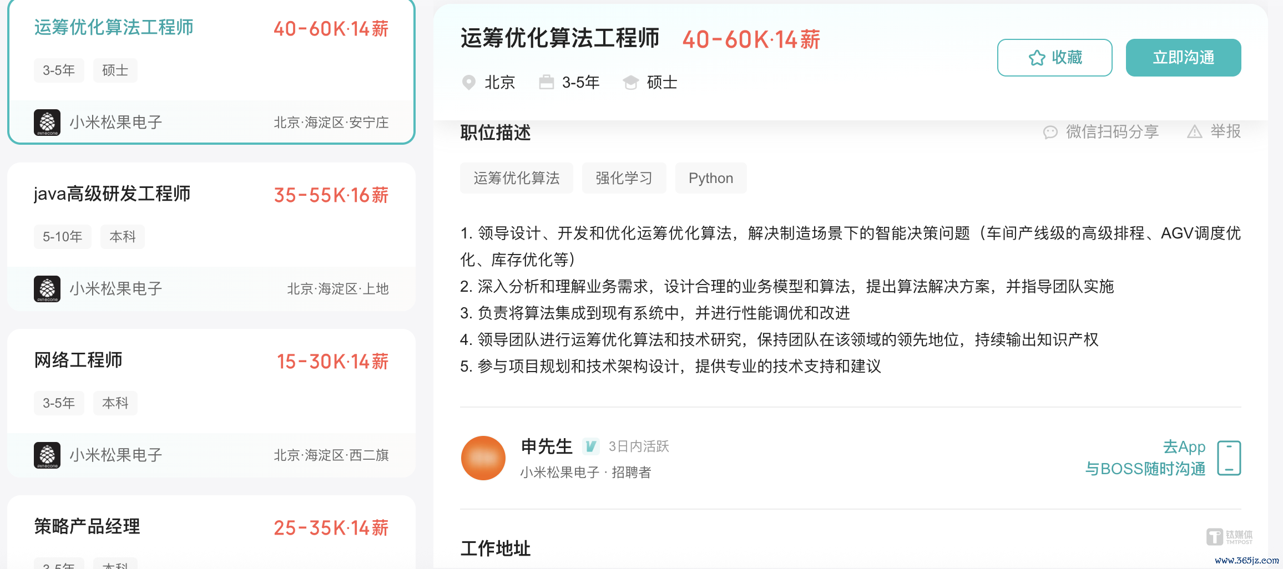Click the 15-30K·14薪 salary text

(x=333, y=362)
